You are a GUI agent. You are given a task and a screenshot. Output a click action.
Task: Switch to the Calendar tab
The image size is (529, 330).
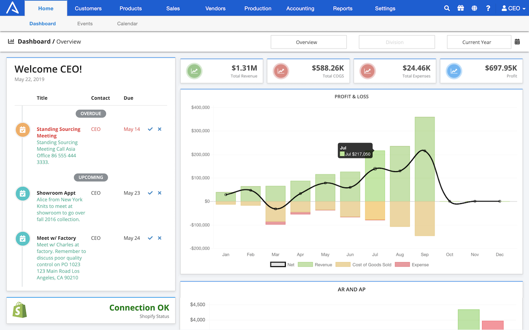point(127,23)
